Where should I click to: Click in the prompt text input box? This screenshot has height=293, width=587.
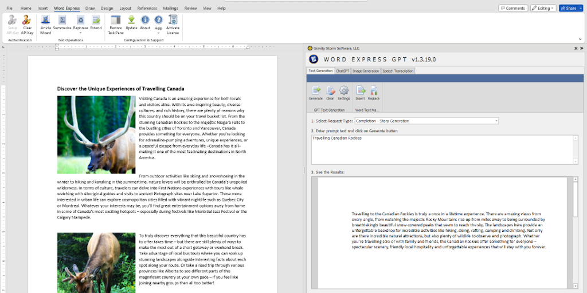pyautogui.click(x=441, y=149)
